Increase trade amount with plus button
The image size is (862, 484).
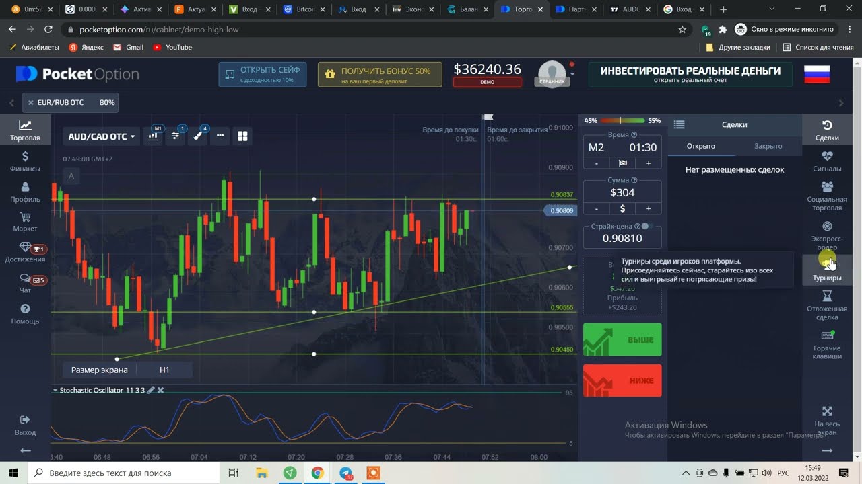(x=649, y=209)
